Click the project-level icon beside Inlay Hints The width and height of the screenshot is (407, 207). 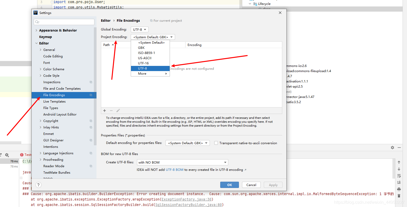pyautogui.click(x=91, y=127)
